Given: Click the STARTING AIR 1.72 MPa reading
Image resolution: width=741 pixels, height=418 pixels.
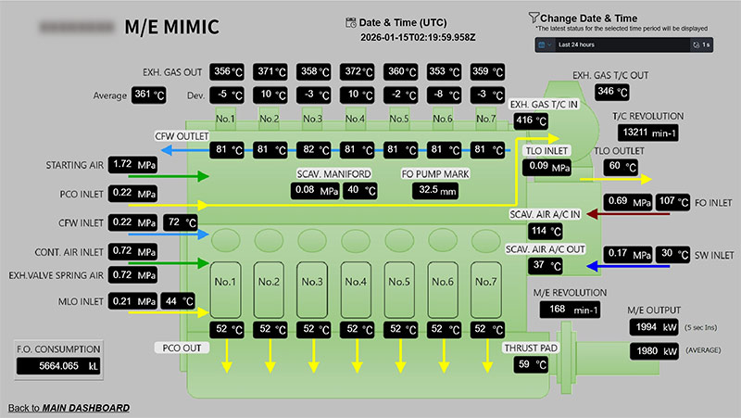Looking at the screenshot, I should (134, 164).
